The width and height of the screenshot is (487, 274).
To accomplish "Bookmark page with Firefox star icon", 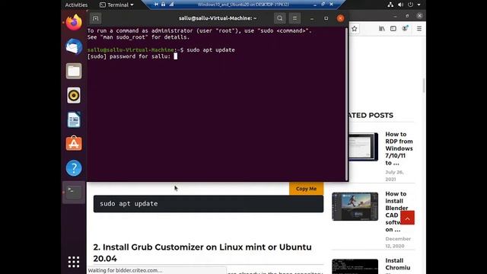I will click(355, 29).
